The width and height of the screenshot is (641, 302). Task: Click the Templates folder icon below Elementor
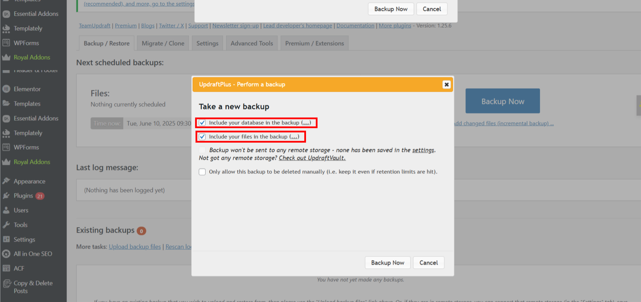pos(6,103)
